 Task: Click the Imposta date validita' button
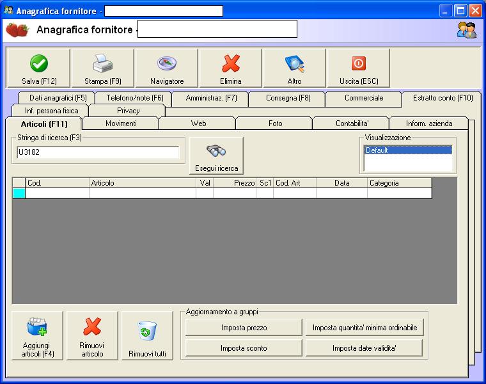(364, 348)
